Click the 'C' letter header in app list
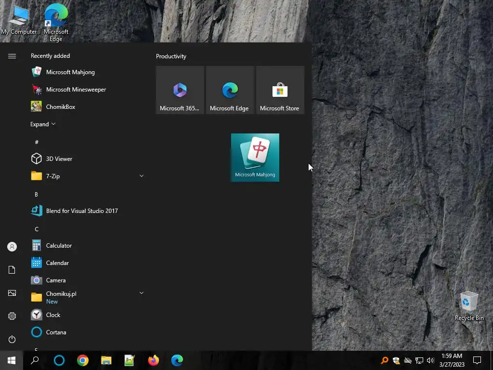Screen dimensions: 493x370 coord(37,229)
